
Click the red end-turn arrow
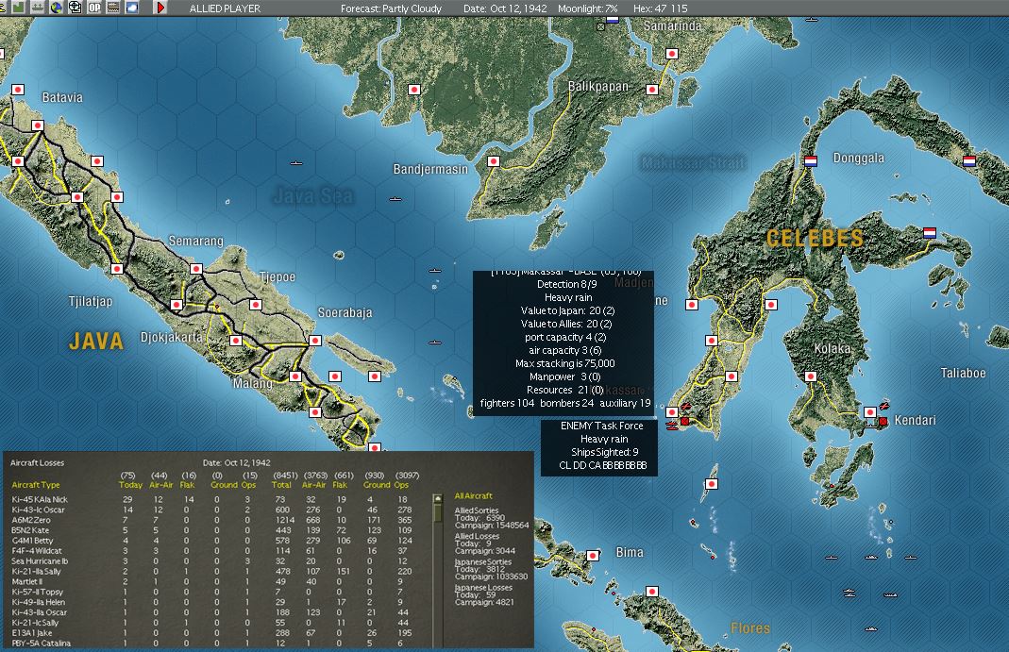[x=160, y=8]
